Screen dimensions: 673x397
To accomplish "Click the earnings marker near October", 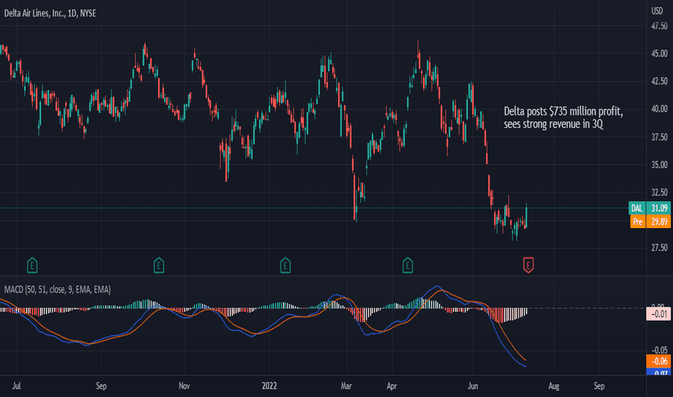I will pyautogui.click(x=159, y=265).
